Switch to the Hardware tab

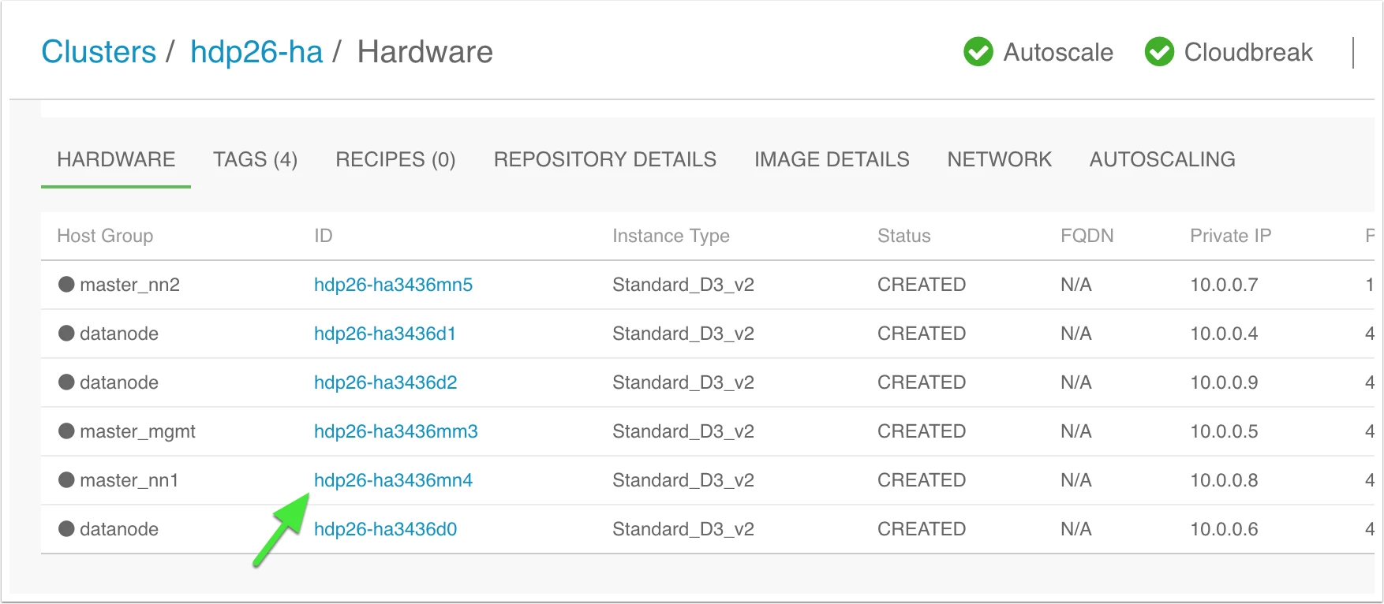click(x=116, y=159)
